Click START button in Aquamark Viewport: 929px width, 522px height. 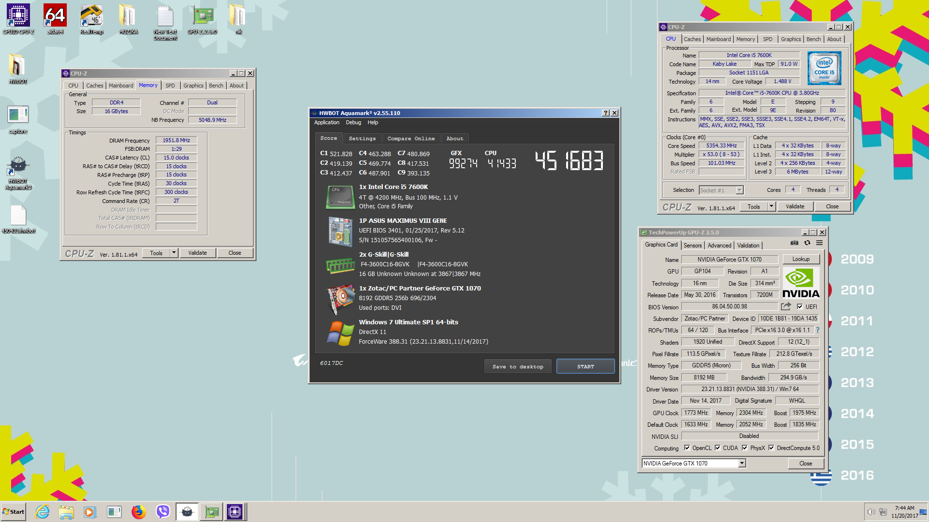585,366
